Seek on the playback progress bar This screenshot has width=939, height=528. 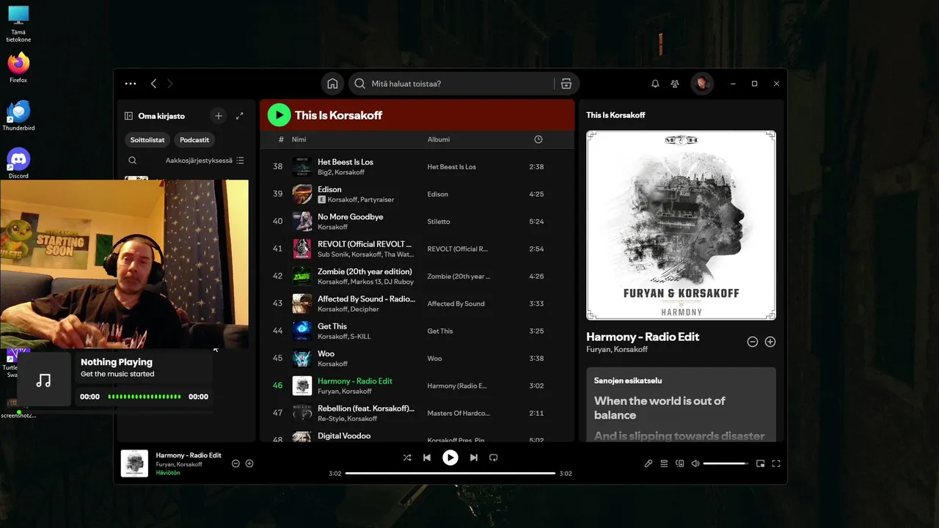(450, 473)
